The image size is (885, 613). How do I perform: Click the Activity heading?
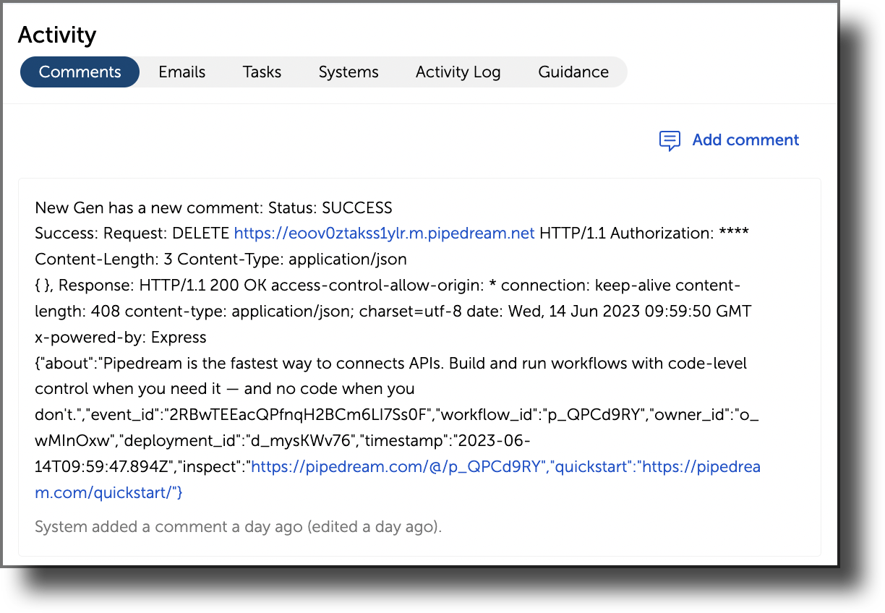(57, 34)
